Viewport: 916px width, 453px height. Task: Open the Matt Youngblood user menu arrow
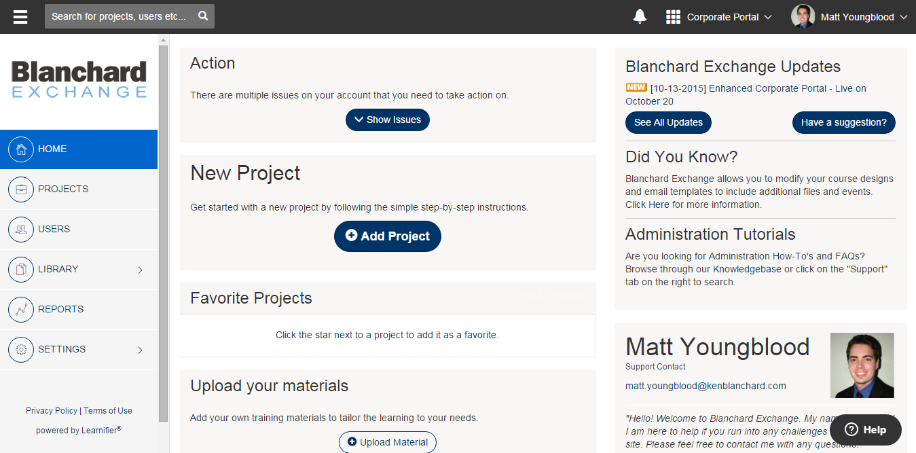(904, 17)
